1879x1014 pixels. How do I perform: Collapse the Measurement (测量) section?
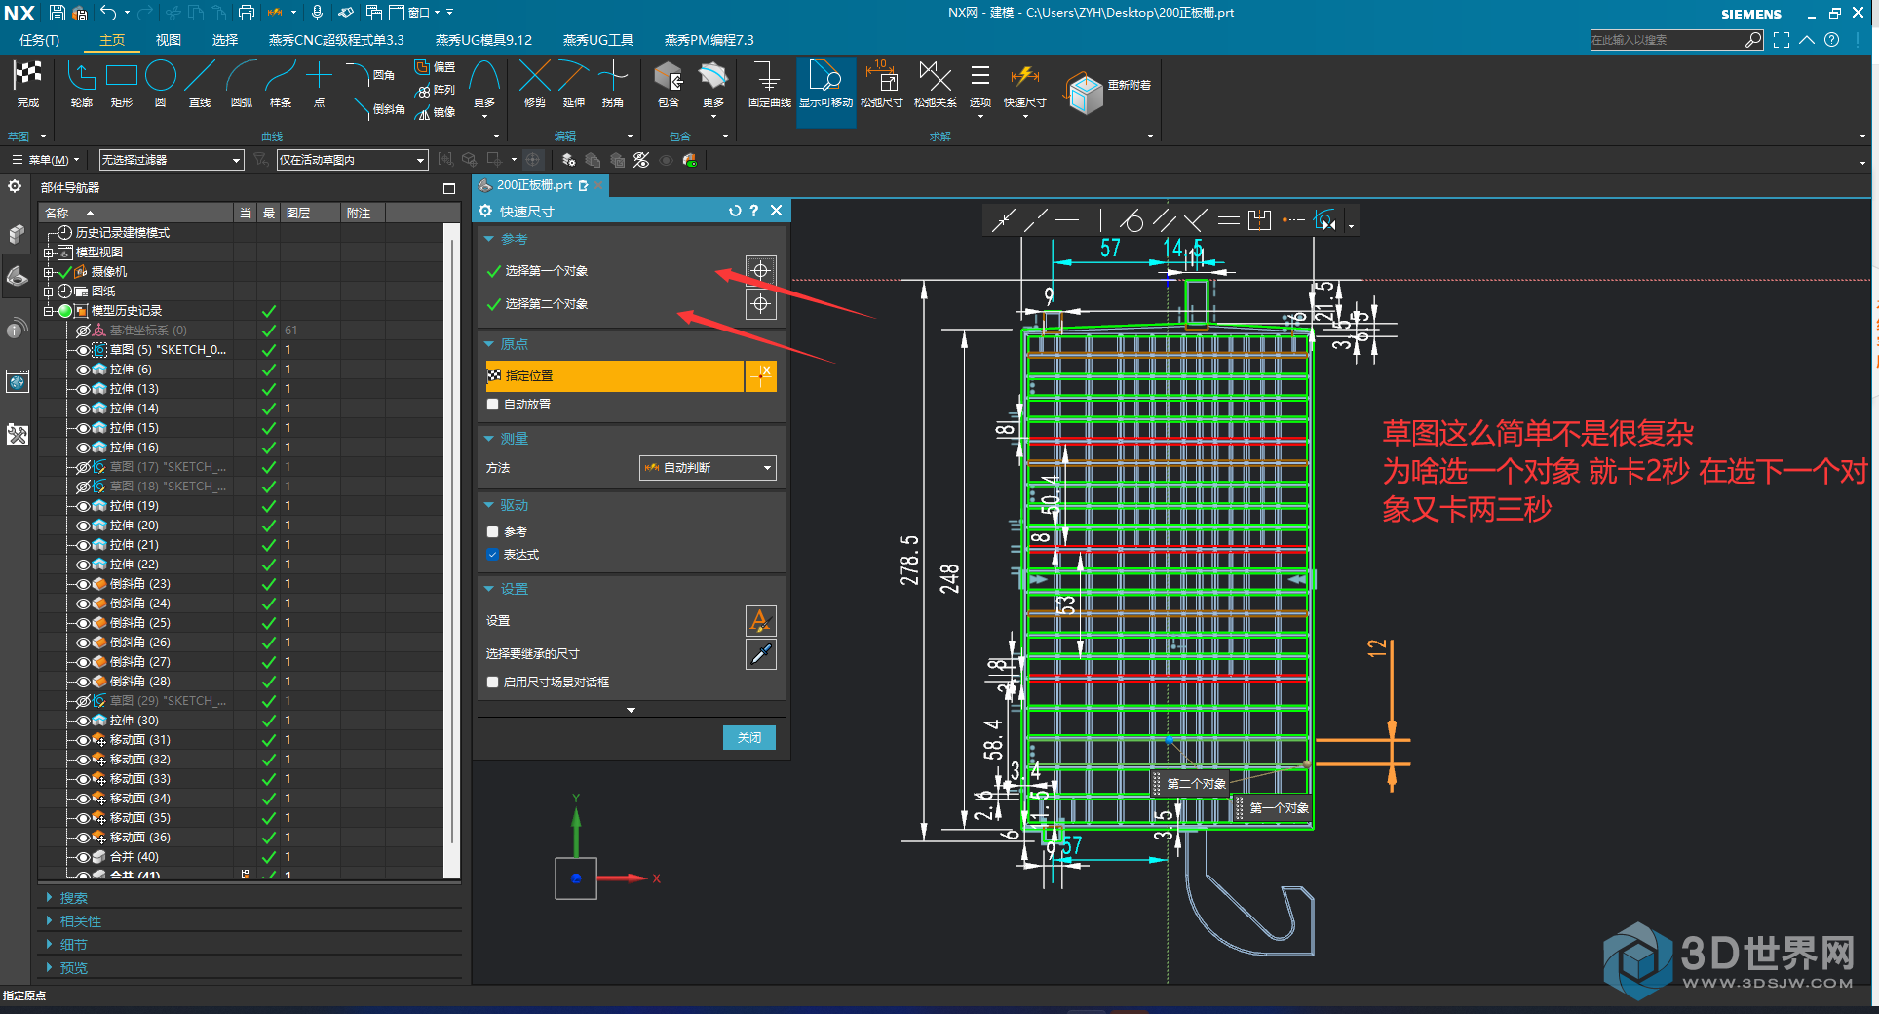[x=489, y=439]
